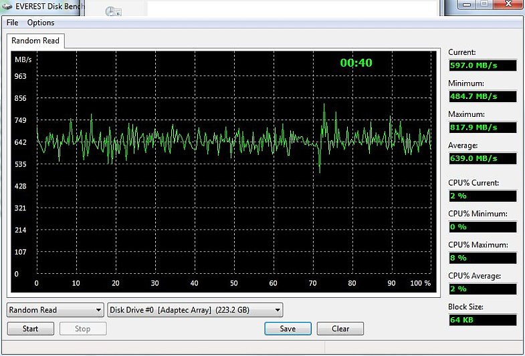Image resolution: width=525 pixels, height=356 pixels.
Task: Click the 30 label on the horizontal axis
Action: [x=154, y=283]
